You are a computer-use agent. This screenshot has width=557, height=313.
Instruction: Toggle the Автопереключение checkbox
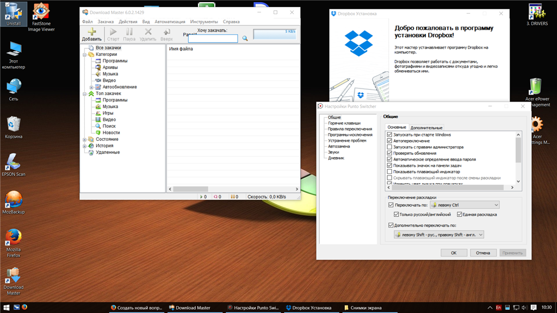coord(389,141)
